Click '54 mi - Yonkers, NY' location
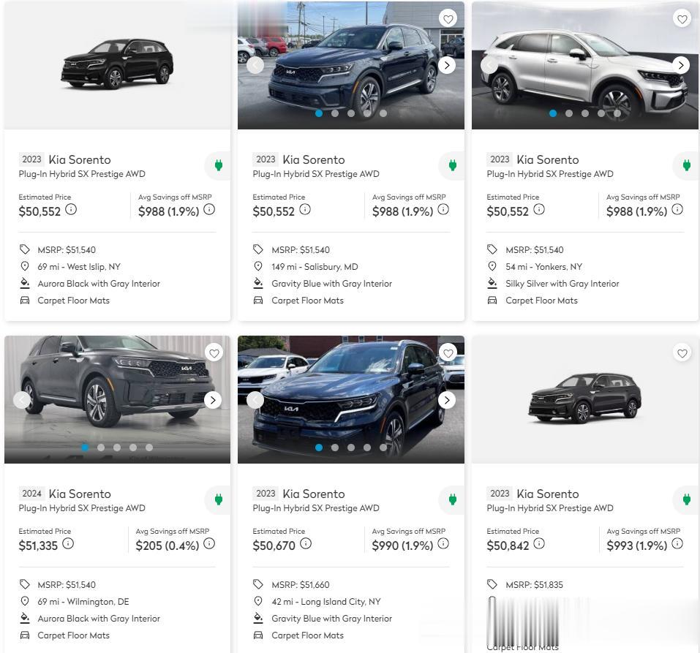Viewport: 700px width, 653px height. (x=543, y=266)
